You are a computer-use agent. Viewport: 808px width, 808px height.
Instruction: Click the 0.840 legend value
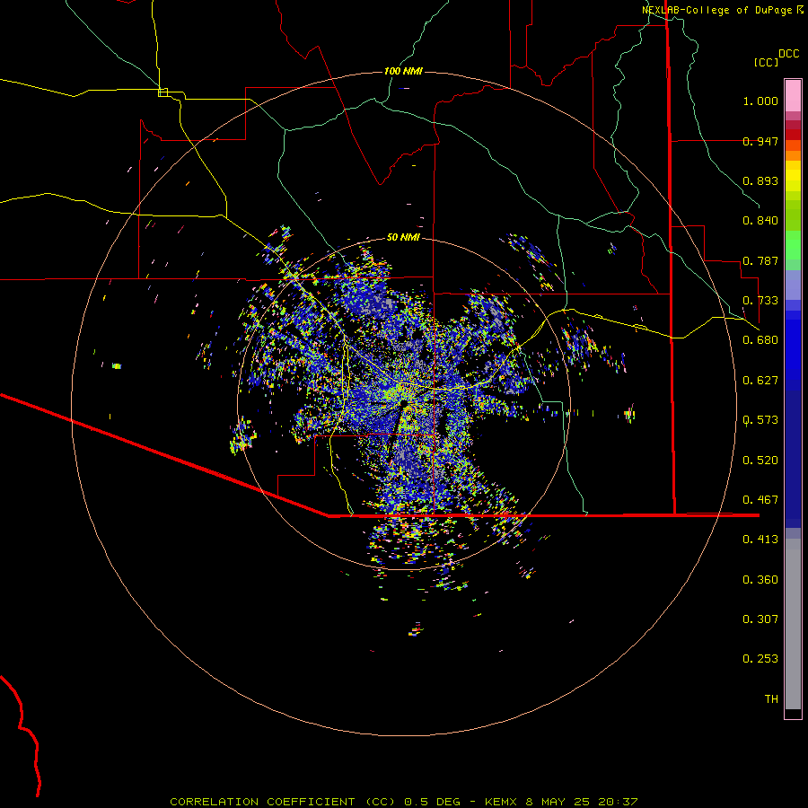coord(760,221)
